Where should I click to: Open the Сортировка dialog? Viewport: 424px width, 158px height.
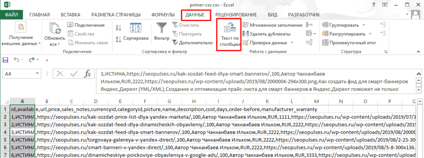[x=136, y=32]
